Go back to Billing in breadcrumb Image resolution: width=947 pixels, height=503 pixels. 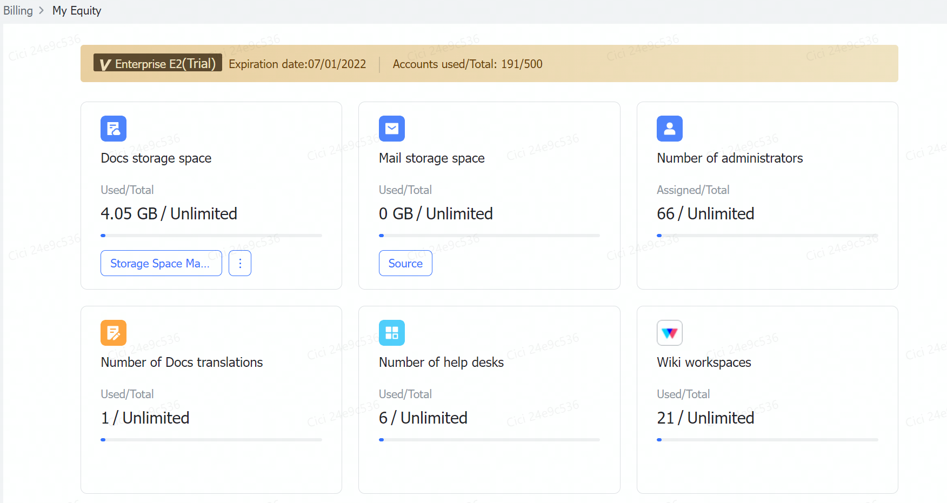coord(18,11)
